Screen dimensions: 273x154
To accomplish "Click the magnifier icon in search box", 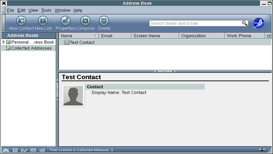I will (x=245, y=23).
